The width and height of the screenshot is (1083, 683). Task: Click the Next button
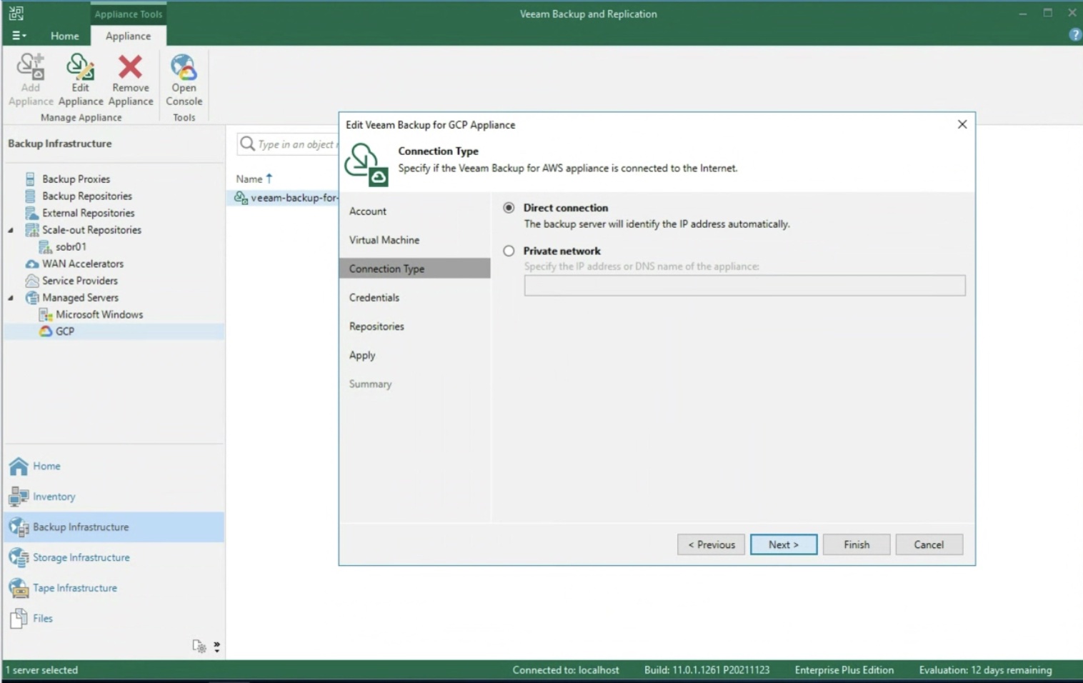point(784,544)
